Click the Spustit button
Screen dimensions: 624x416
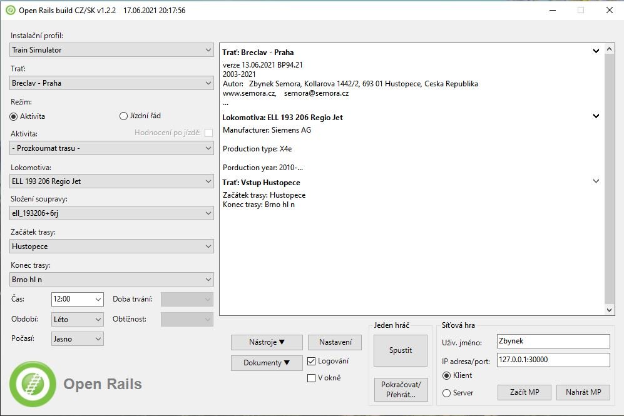[x=401, y=350]
